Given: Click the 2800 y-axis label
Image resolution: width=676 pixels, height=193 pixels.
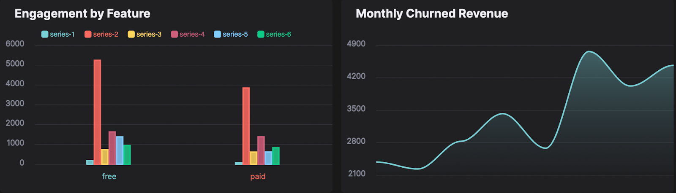Looking at the screenshot, I should coord(356,141).
